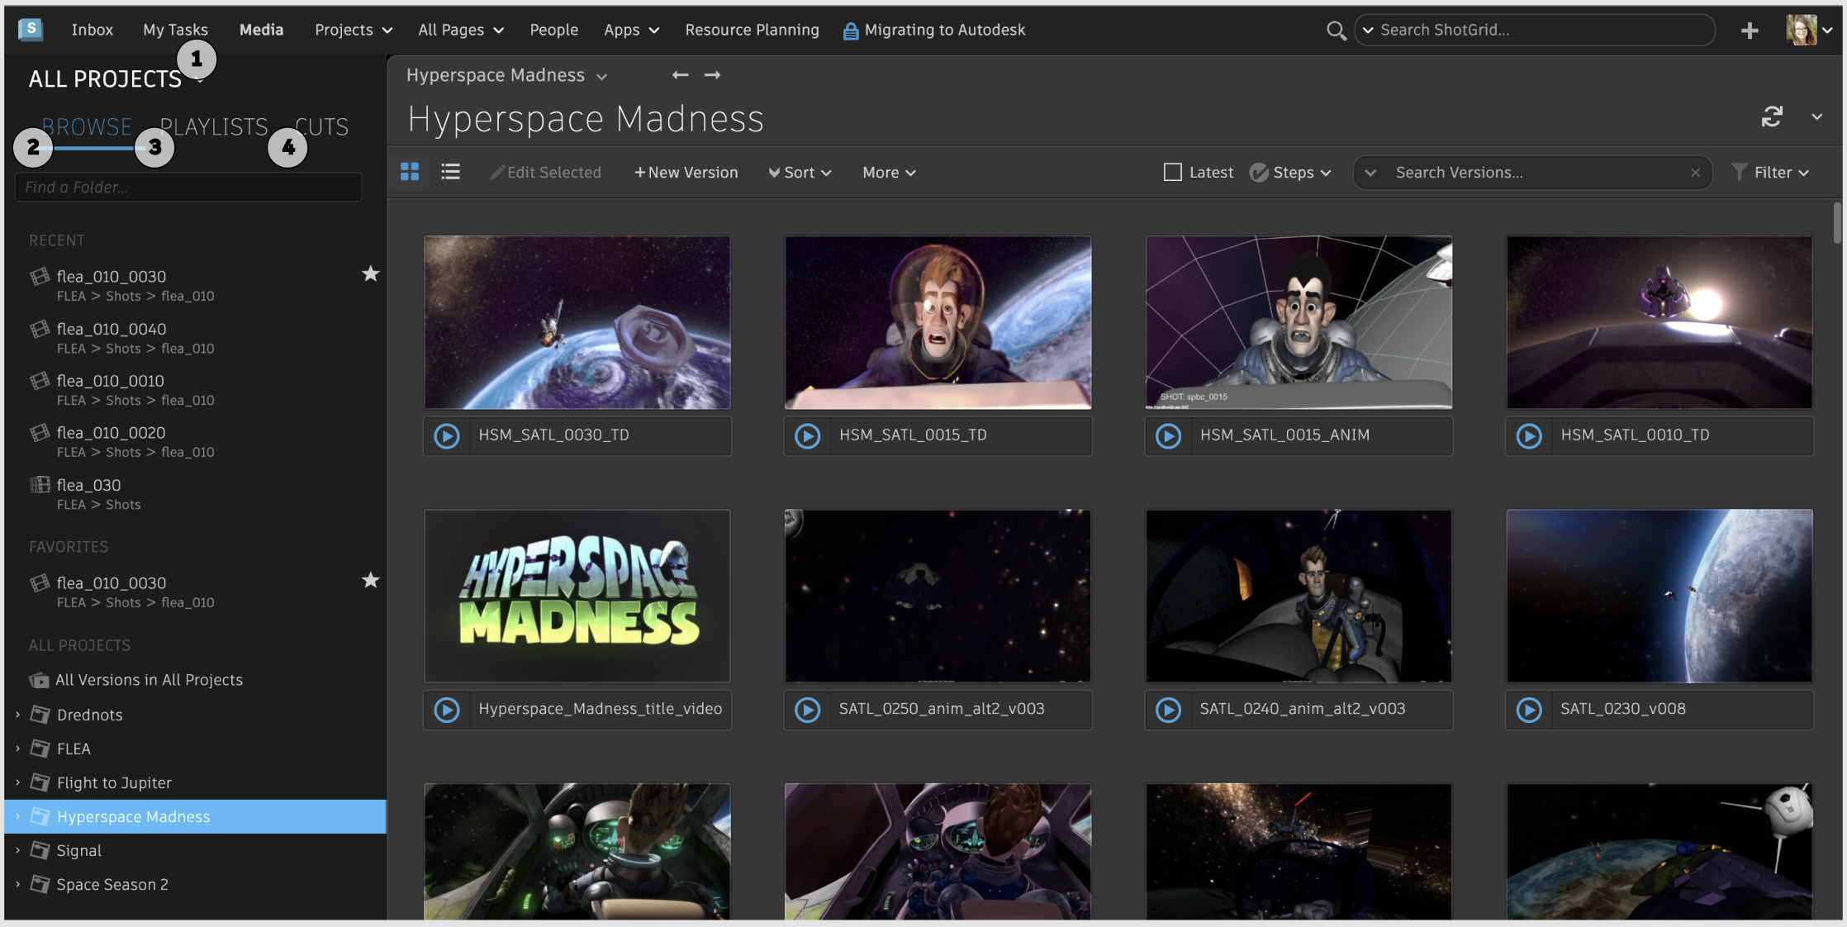Switch to list view
This screenshot has height=927, width=1847.
[451, 172]
